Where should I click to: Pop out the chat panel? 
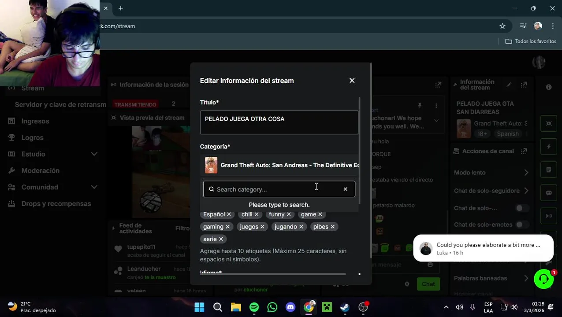(438, 85)
